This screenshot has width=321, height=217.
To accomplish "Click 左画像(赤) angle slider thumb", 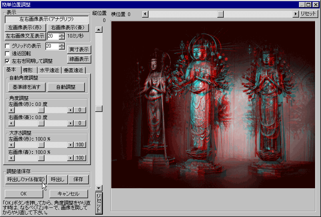I will pos(41,110).
